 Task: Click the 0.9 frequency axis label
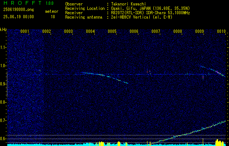click(3, 84)
